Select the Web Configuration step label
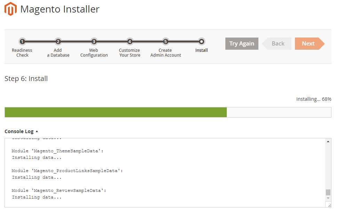 pos(94,52)
